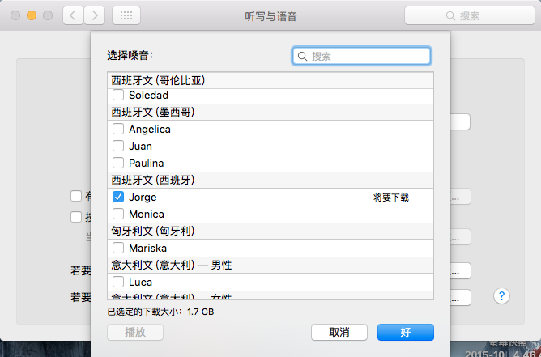541x357 pixels.
Task: Open the show-all preferences grid
Action: pyautogui.click(x=126, y=15)
